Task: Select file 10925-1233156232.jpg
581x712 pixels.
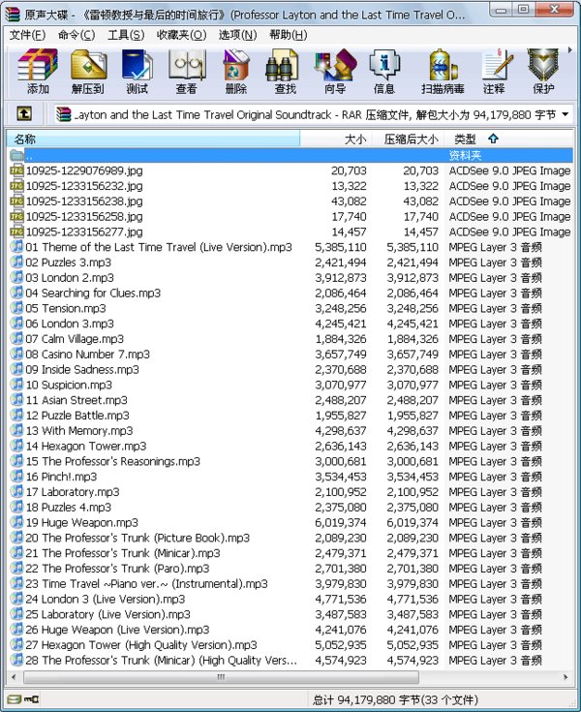Action: 290,186
